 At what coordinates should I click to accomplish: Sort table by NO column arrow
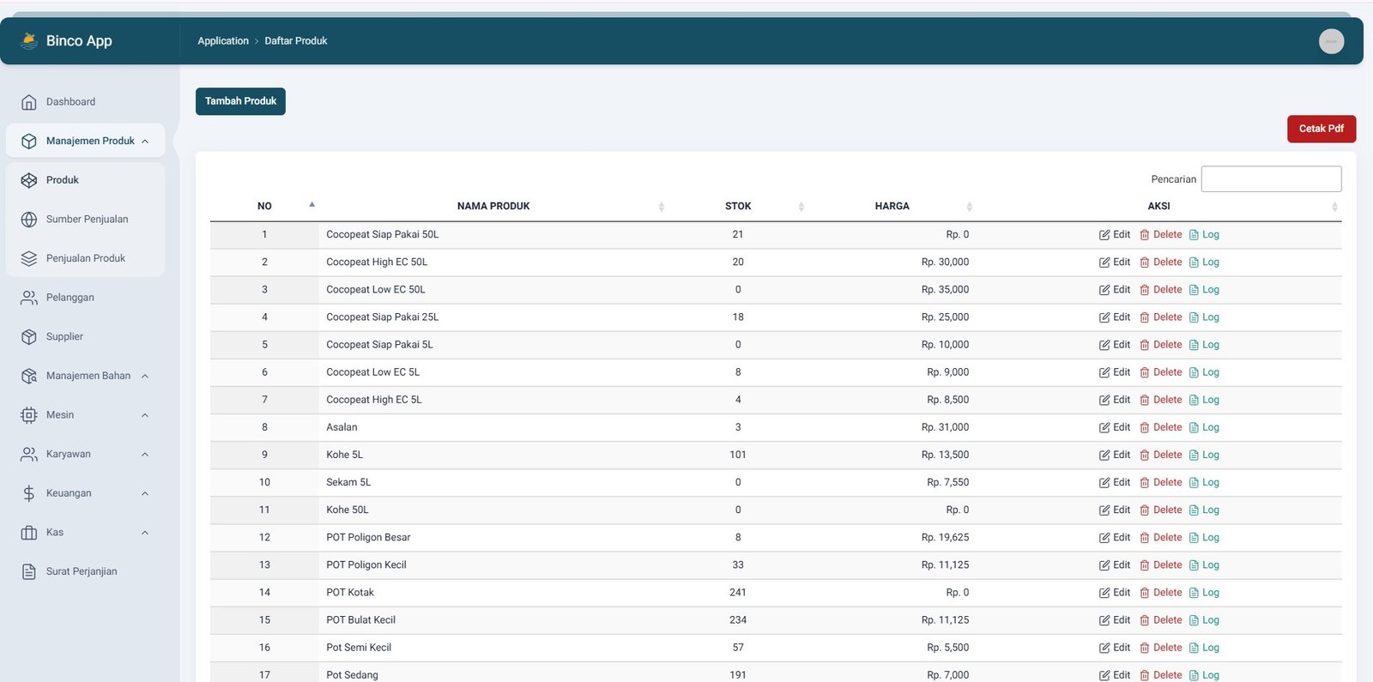312,205
